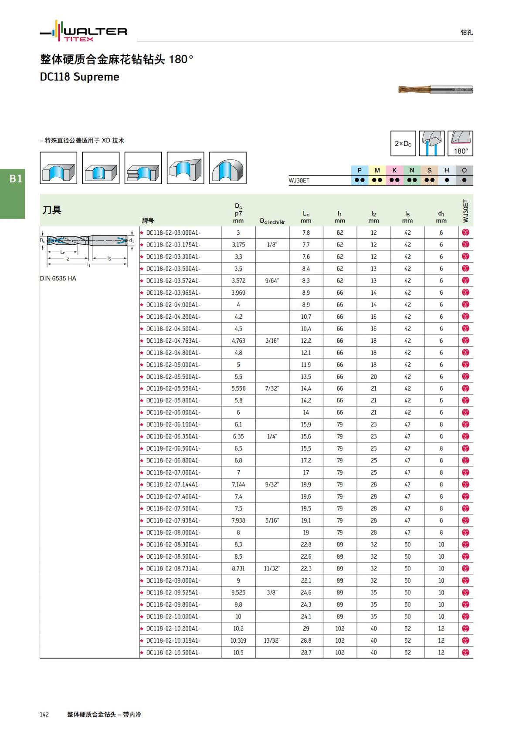Click the DIN 6535 HA label
The width and height of the screenshot is (523, 739).
pyautogui.click(x=58, y=278)
